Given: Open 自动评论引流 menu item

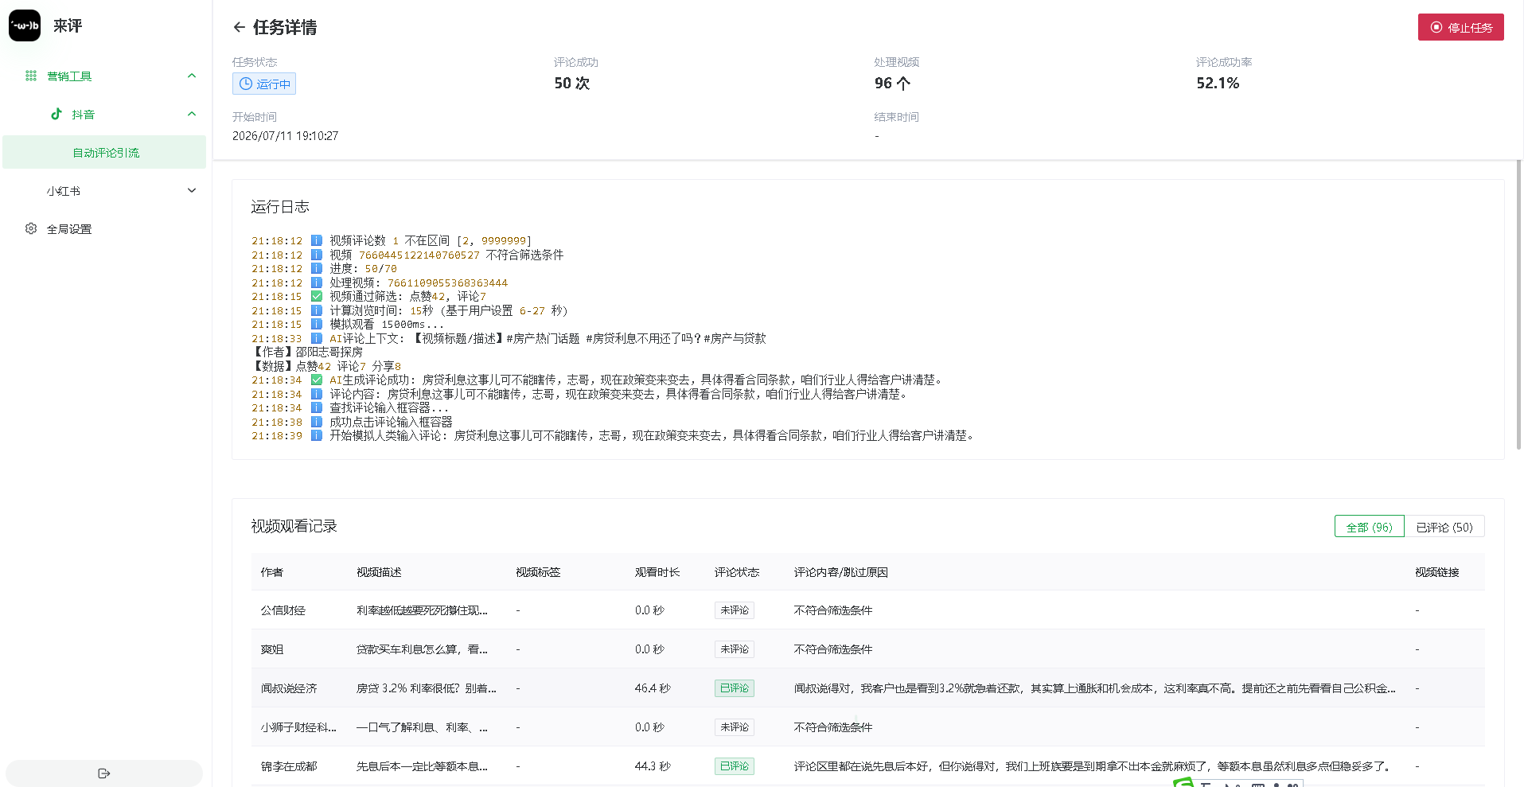Looking at the screenshot, I should pos(104,153).
